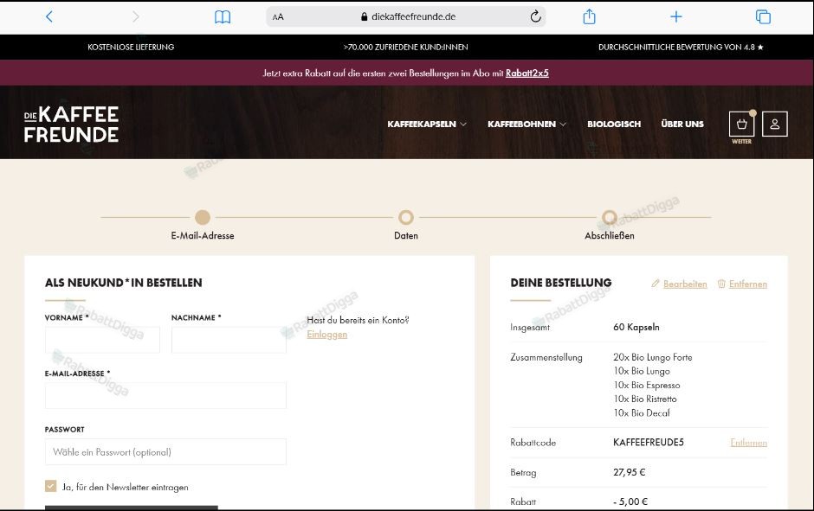Viewport: 814px width, 511px height.
Task: Click the '10x Bio Decaf' line
Action: click(642, 413)
